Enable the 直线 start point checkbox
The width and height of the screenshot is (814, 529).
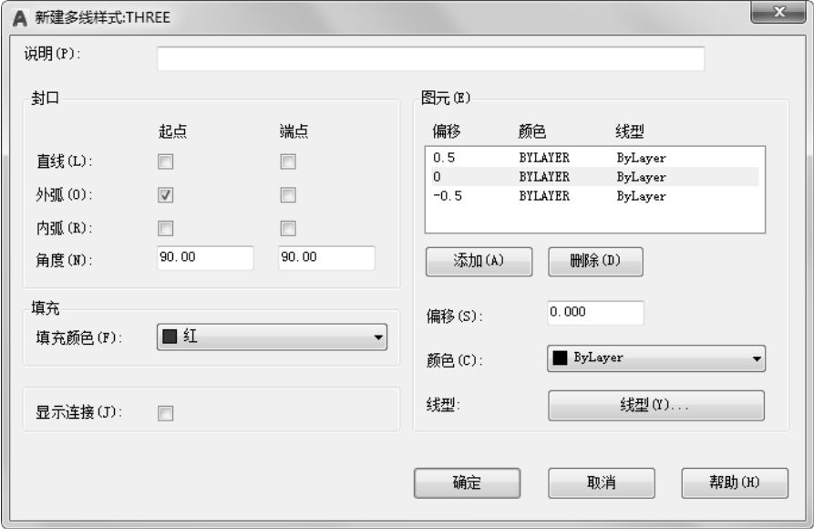pos(166,161)
